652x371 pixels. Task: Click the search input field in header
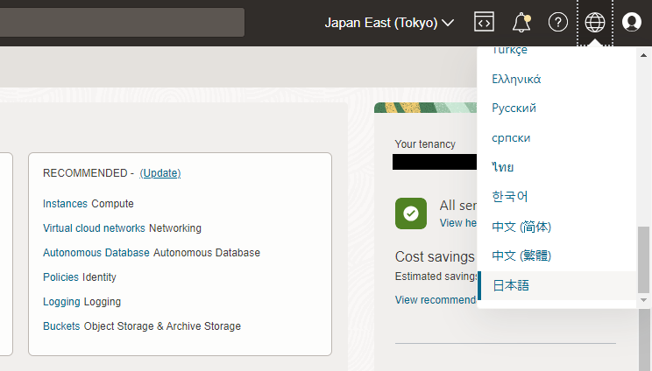[x=122, y=23]
